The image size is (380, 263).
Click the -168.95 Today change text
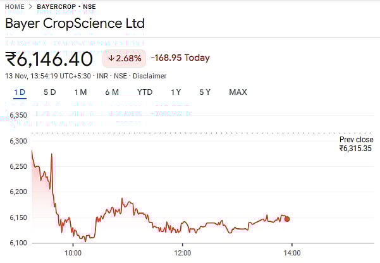tap(180, 58)
